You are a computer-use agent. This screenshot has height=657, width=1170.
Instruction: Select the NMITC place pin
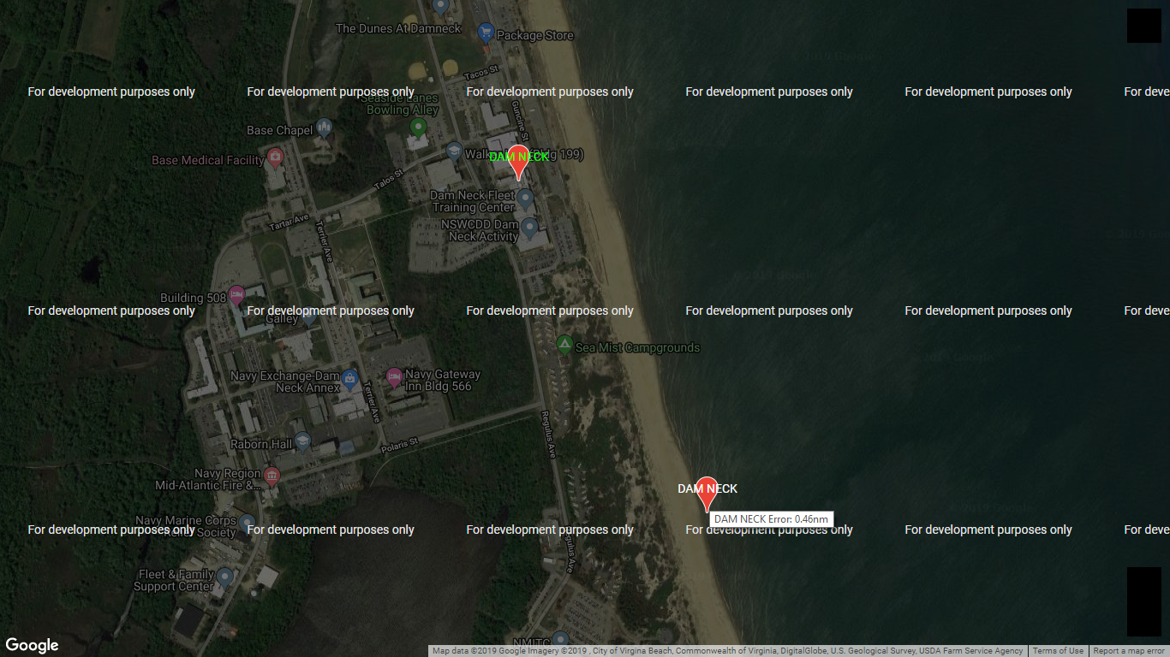[560, 639]
